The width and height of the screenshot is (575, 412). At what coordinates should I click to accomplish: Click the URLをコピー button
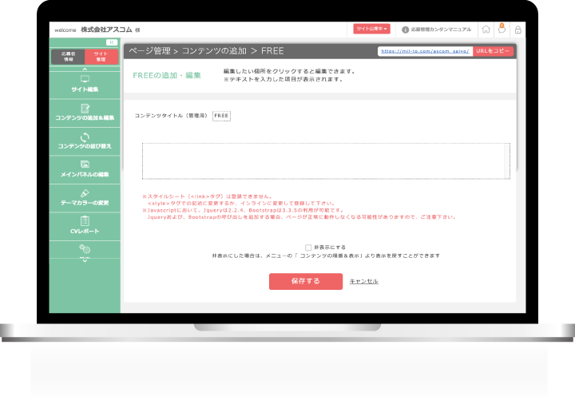click(x=493, y=51)
